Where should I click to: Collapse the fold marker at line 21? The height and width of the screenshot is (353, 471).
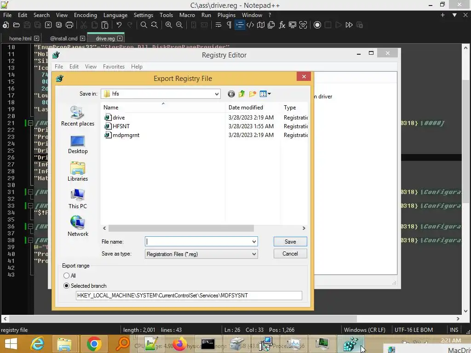30,123
